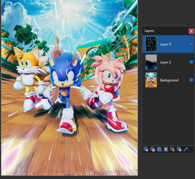Image resolution: width=195 pixels, height=179 pixels.
Task: Close the Layers panel
Action: click(x=191, y=31)
